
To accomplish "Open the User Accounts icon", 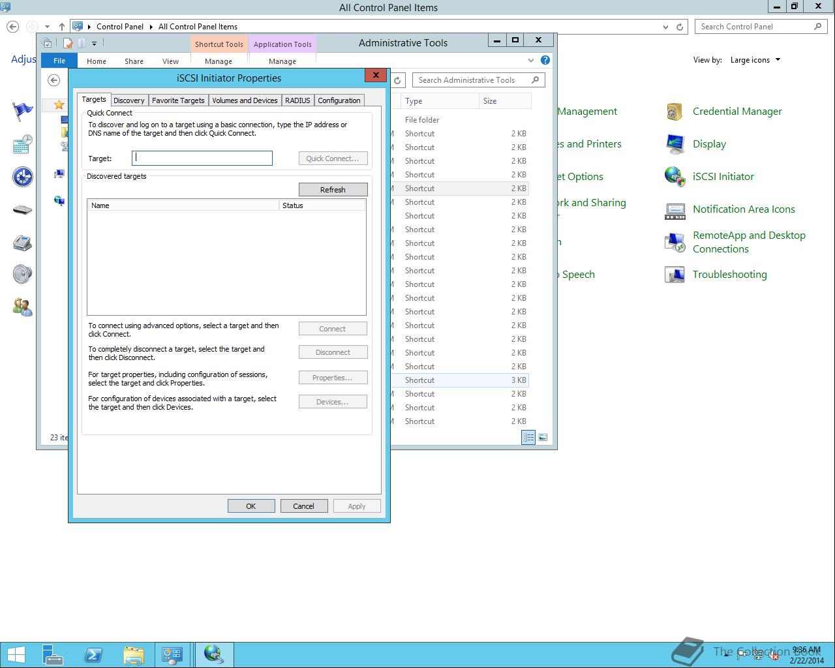I will (22, 307).
